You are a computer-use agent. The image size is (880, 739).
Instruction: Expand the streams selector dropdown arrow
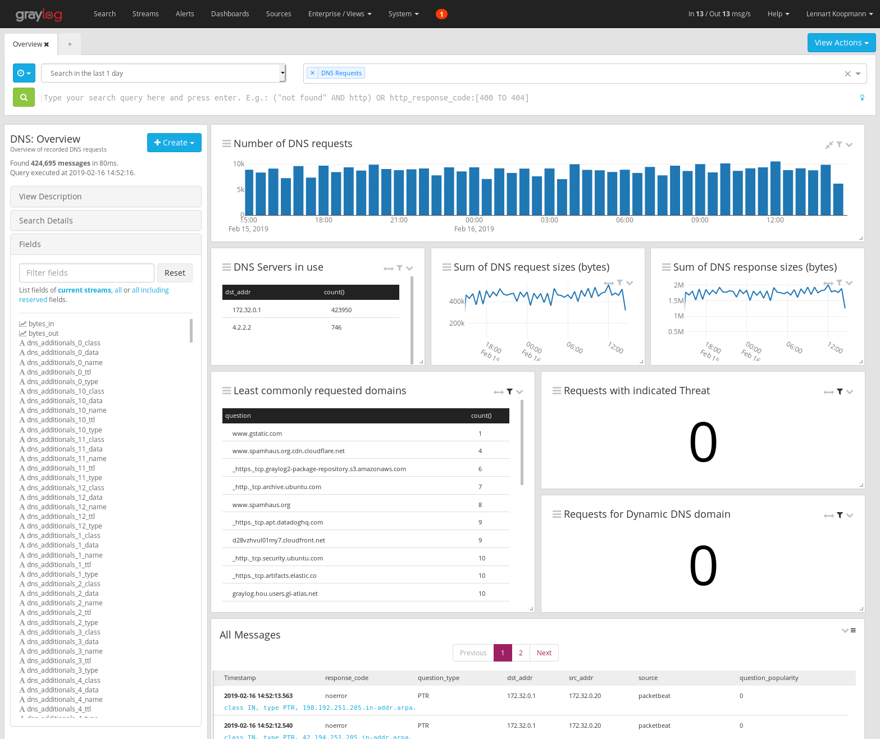(x=858, y=74)
